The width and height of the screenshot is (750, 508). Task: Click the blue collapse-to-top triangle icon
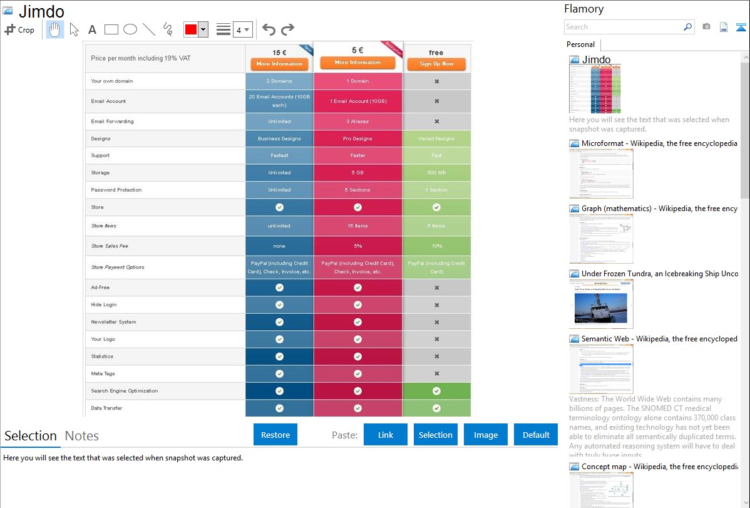point(741,27)
